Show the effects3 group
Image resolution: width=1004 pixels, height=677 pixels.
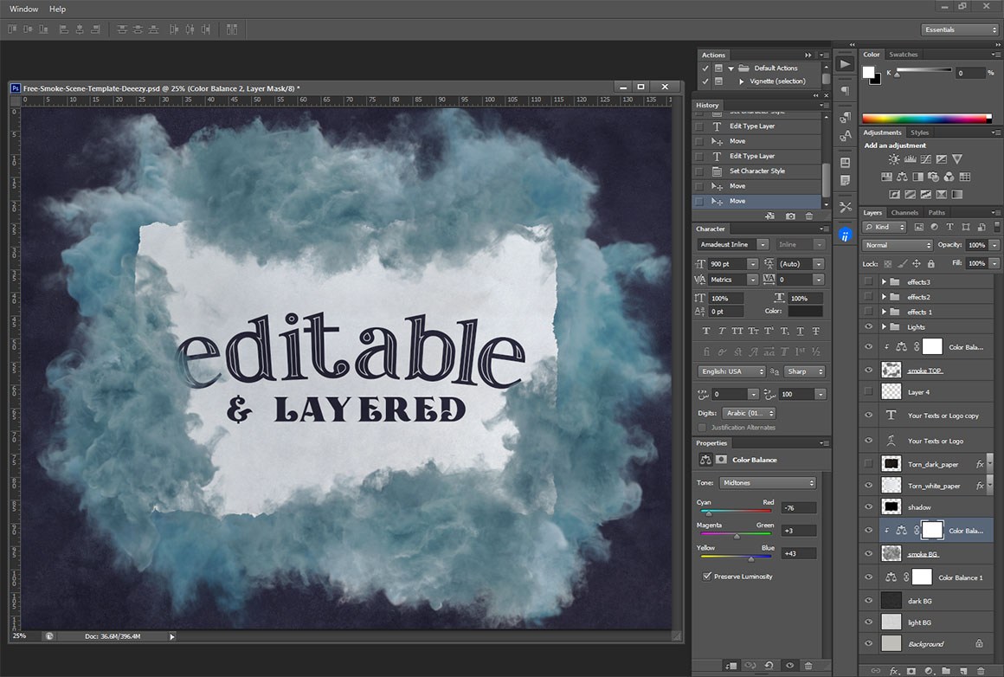tap(869, 282)
